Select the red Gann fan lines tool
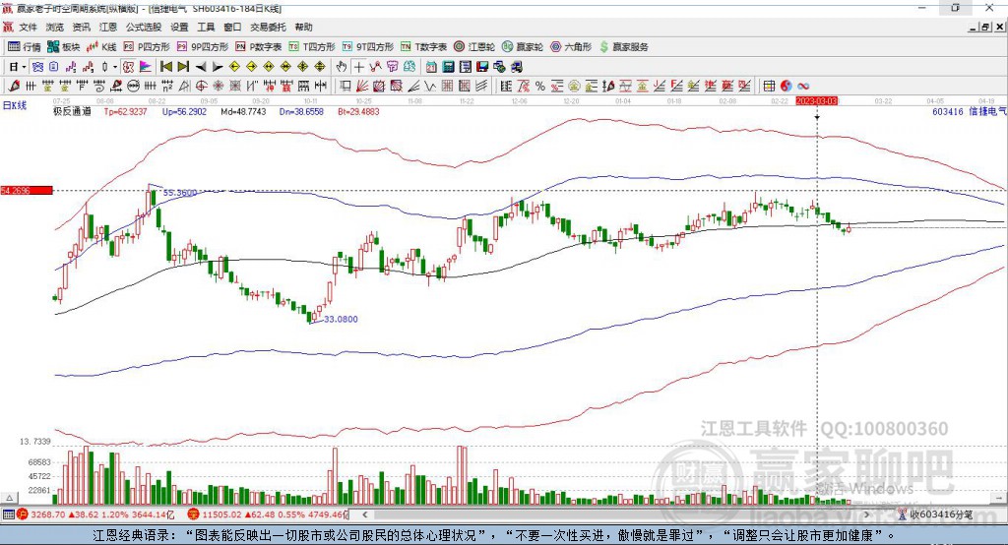Screen dimensions: 1008x545 [362, 87]
